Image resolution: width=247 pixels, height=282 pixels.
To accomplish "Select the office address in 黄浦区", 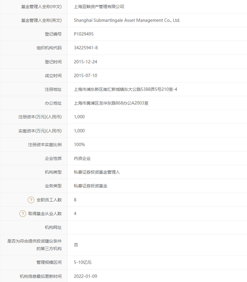I will tap(111, 103).
